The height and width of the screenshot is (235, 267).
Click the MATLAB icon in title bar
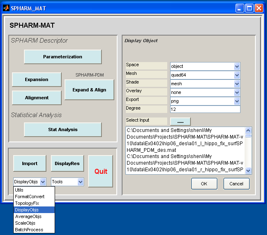pos(6,8)
